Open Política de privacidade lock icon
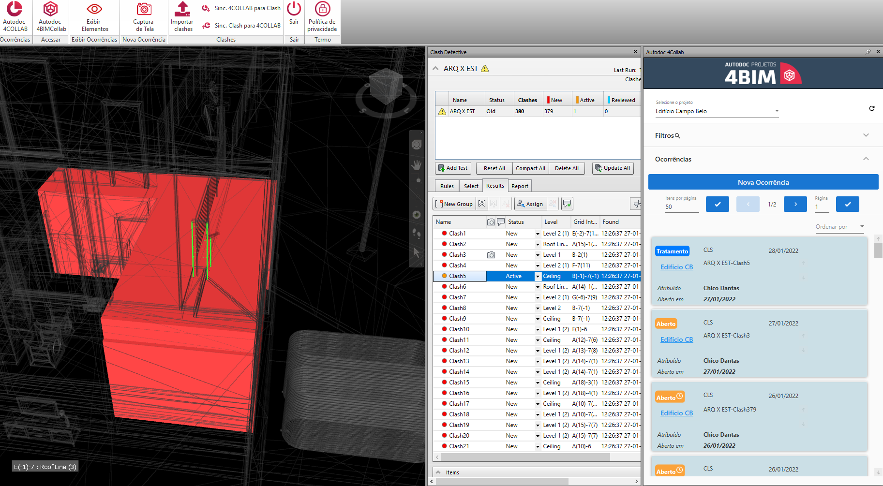This screenshot has height=486, width=883. tap(322, 9)
